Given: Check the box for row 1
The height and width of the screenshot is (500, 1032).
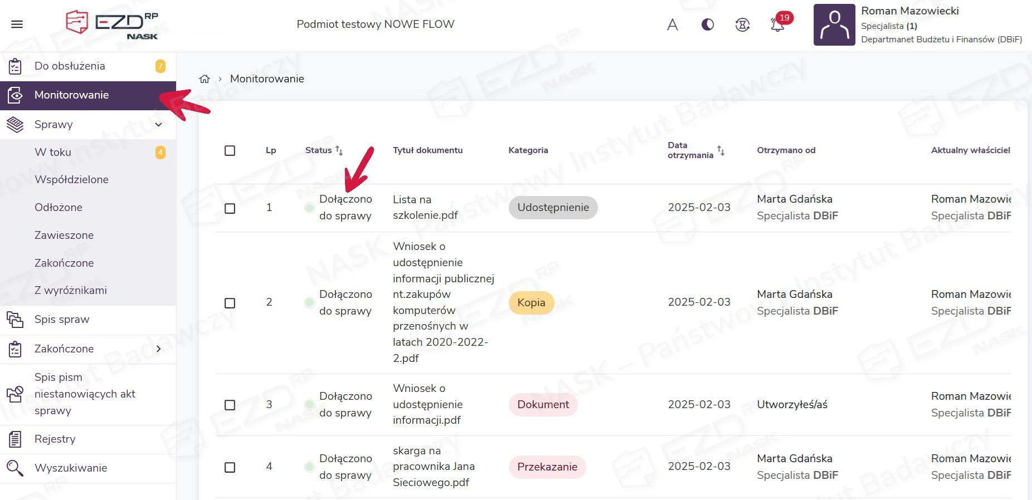Looking at the screenshot, I should point(230,208).
